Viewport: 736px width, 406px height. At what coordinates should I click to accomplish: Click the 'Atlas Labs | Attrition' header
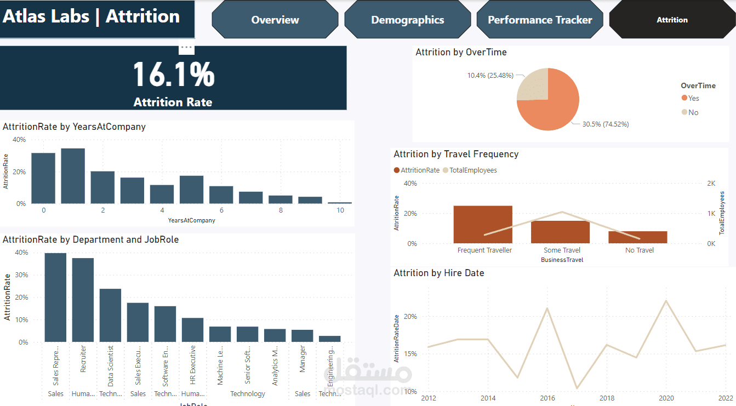pos(91,16)
